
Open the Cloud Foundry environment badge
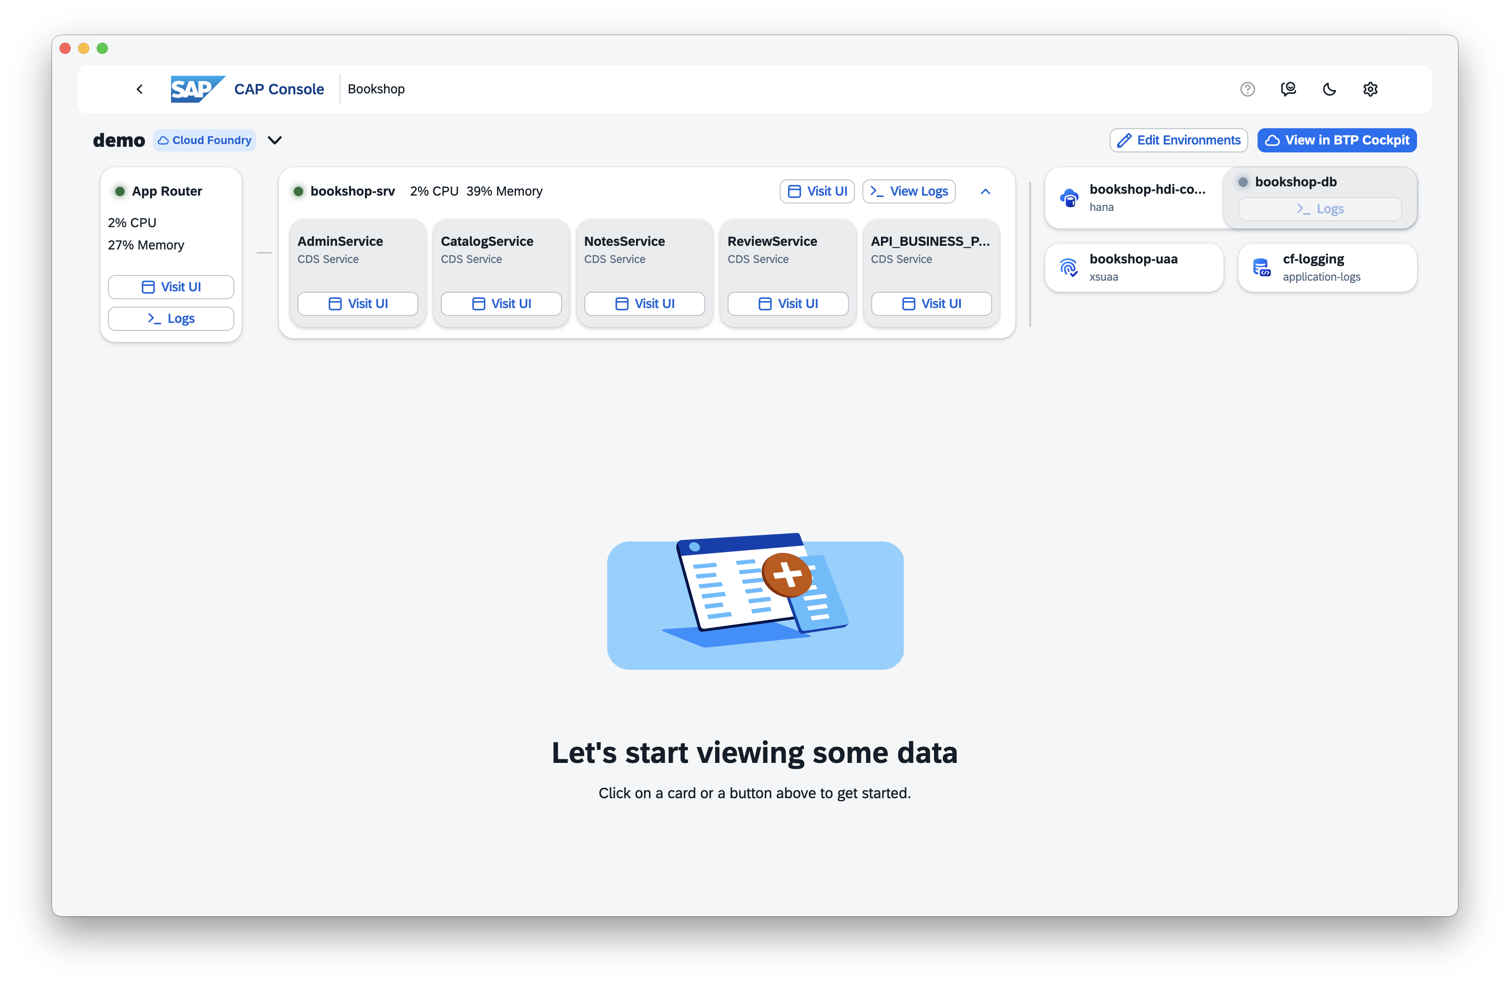[204, 140]
